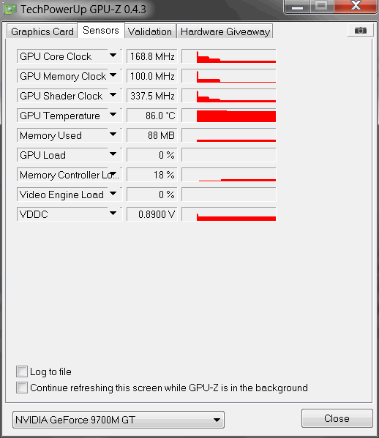Click the camera screenshot icon

pos(360,30)
